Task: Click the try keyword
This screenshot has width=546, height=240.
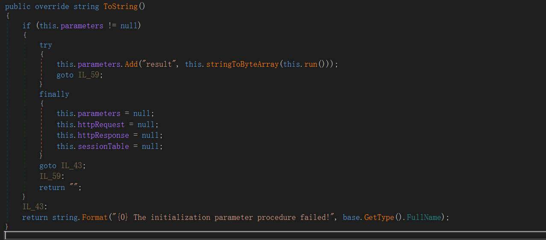Action: [46, 45]
